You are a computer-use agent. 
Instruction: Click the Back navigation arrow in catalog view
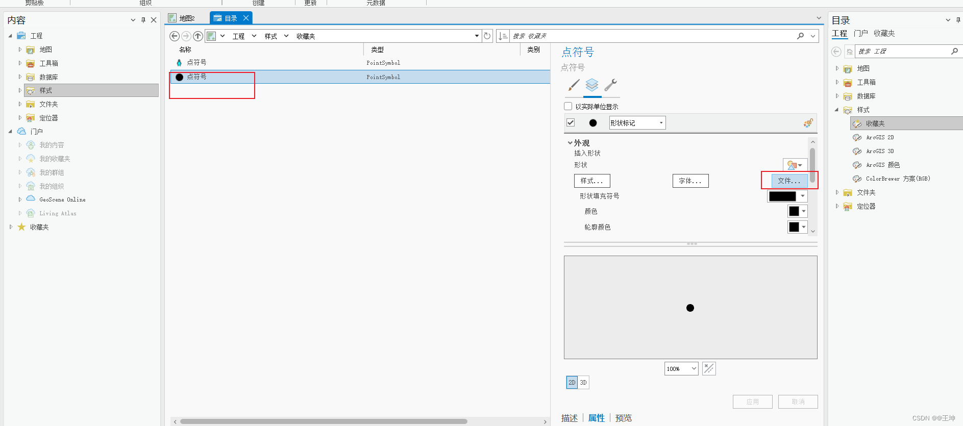(x=175, y=36)
